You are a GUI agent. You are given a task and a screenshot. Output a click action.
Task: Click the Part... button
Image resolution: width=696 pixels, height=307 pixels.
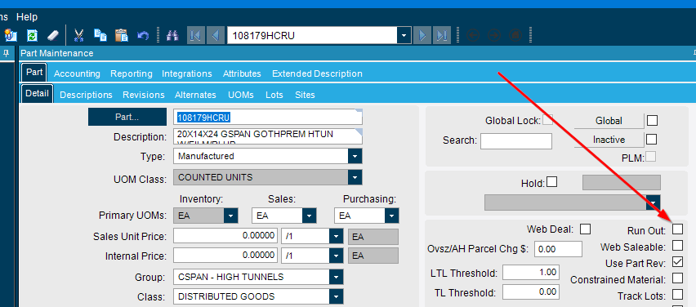tap(127, 117)
